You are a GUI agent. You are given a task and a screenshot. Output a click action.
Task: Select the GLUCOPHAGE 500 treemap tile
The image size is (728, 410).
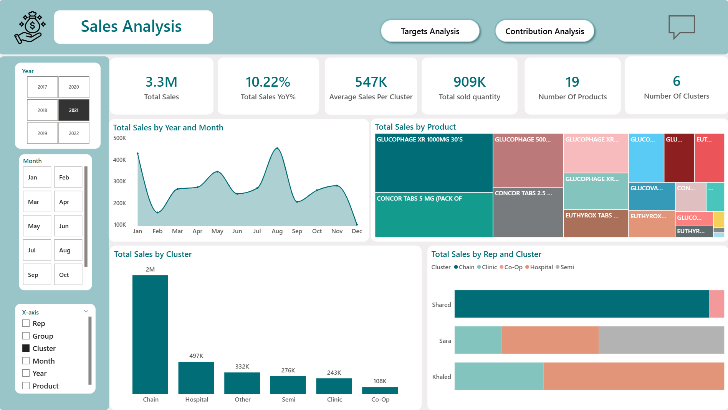click(528, 160)
